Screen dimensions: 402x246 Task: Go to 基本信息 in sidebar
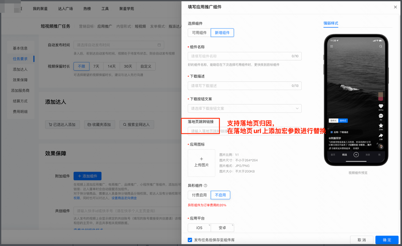click(20, 48)
